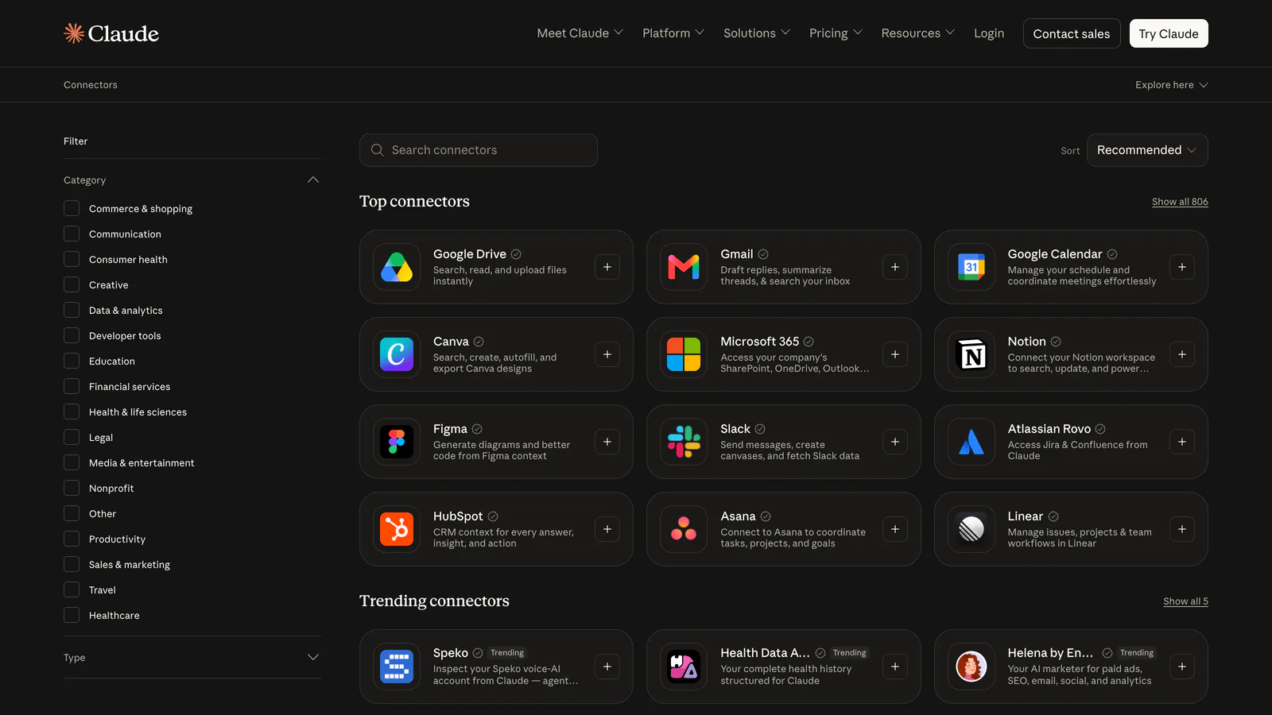This screenshot has height=715, width=1272.
Task: Open the Speko connector icon
Action: click(397, 667)
